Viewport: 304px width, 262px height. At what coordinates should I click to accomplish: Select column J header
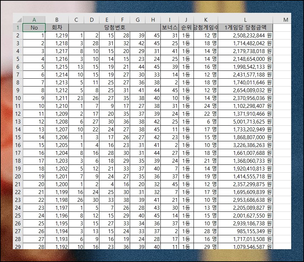click(186, 20)
